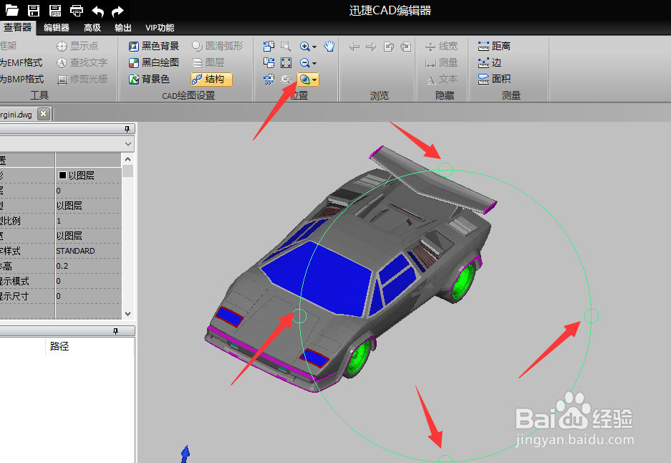Expand the 3D orbit dropdown arrow

click(x=314, y=80)
